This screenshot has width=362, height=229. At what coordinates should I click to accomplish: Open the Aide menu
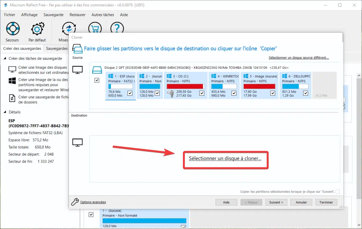click(124, 15)
